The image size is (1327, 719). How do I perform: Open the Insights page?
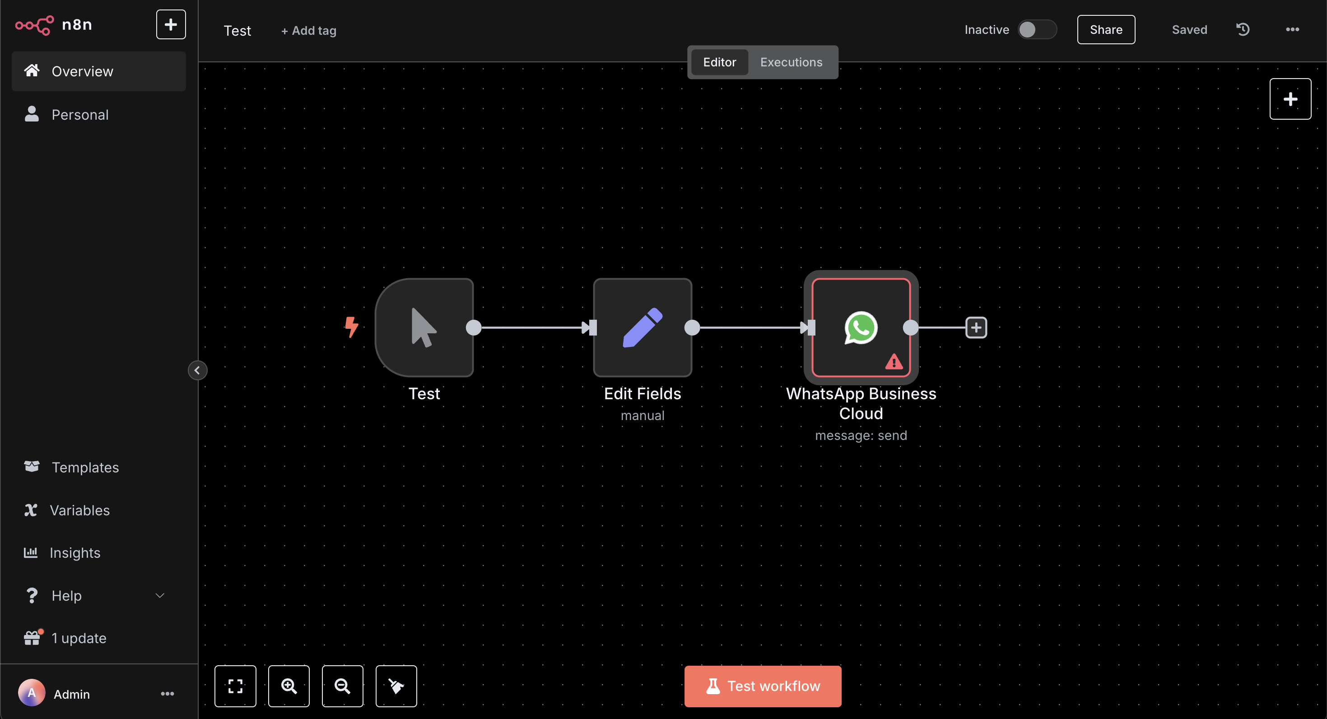coord(98,552)
